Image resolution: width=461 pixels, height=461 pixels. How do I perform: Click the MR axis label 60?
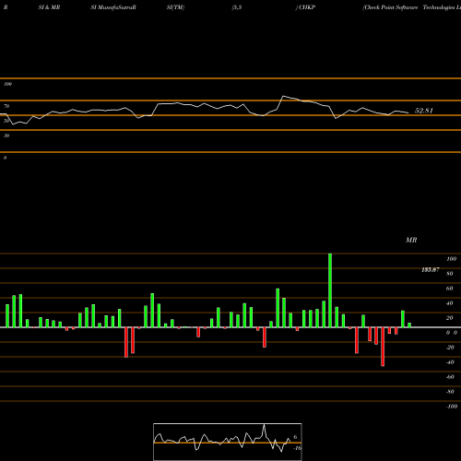click(x=450, y=289)
